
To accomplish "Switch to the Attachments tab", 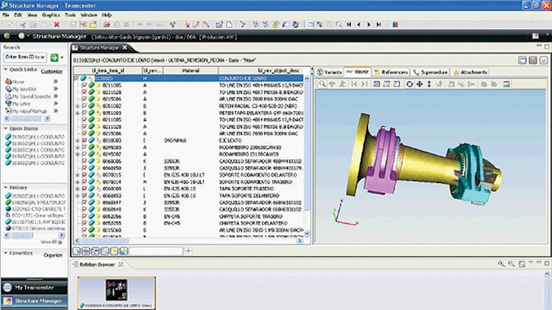I will click(470, 72).
